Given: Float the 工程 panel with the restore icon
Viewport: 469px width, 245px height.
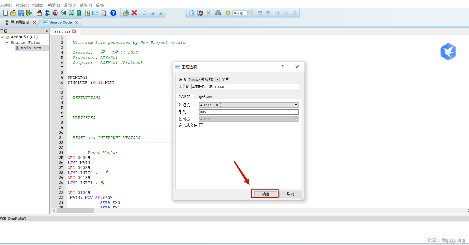Looking at the screenshot, I should click(47, 31).
